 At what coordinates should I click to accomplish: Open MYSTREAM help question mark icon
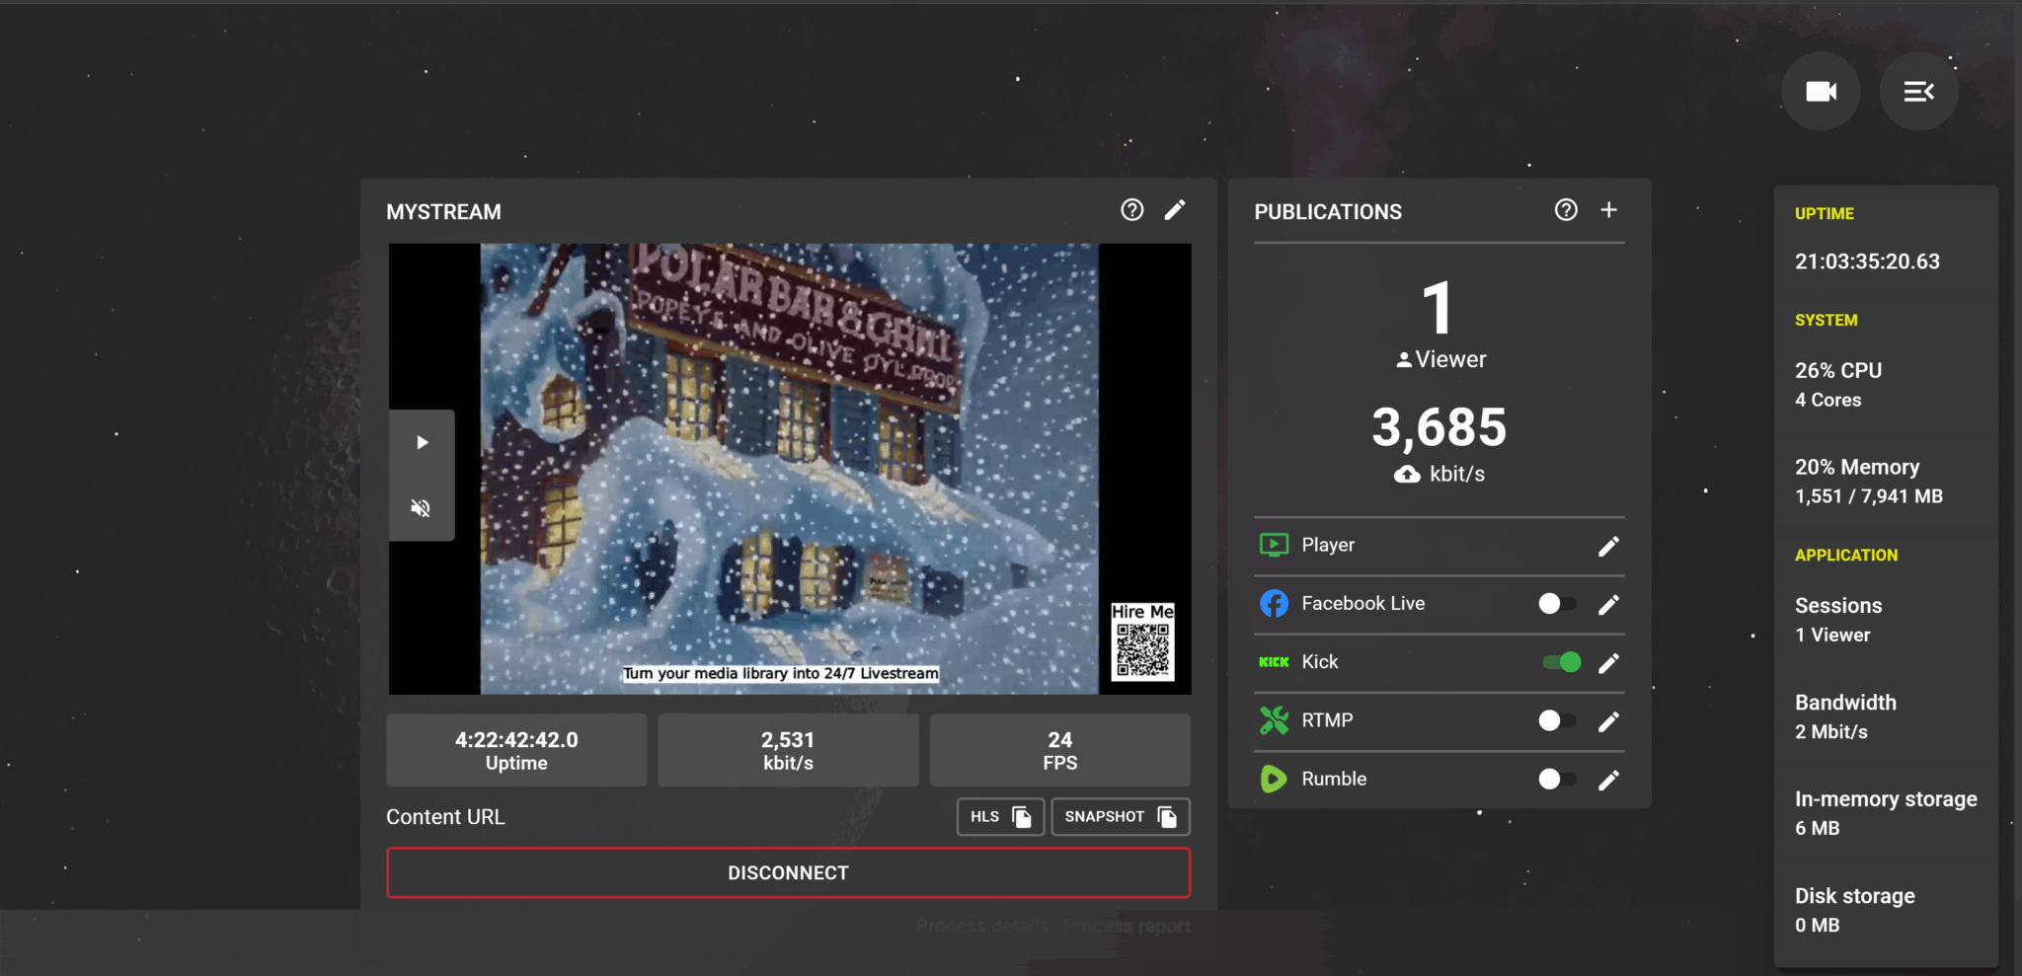click(x=1131, y=210)
